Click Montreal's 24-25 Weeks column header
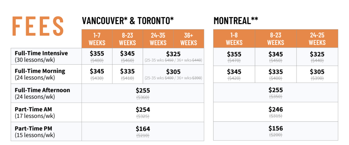Image resolution: width=349 pixels, height=145 pixels. click(x=317, y=39)
